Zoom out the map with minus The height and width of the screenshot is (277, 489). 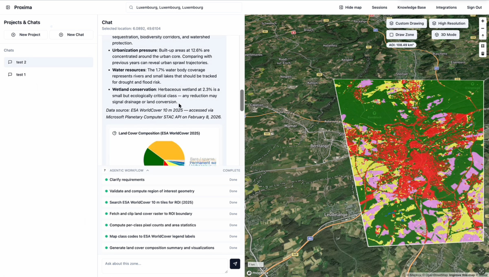coord(483,28)
